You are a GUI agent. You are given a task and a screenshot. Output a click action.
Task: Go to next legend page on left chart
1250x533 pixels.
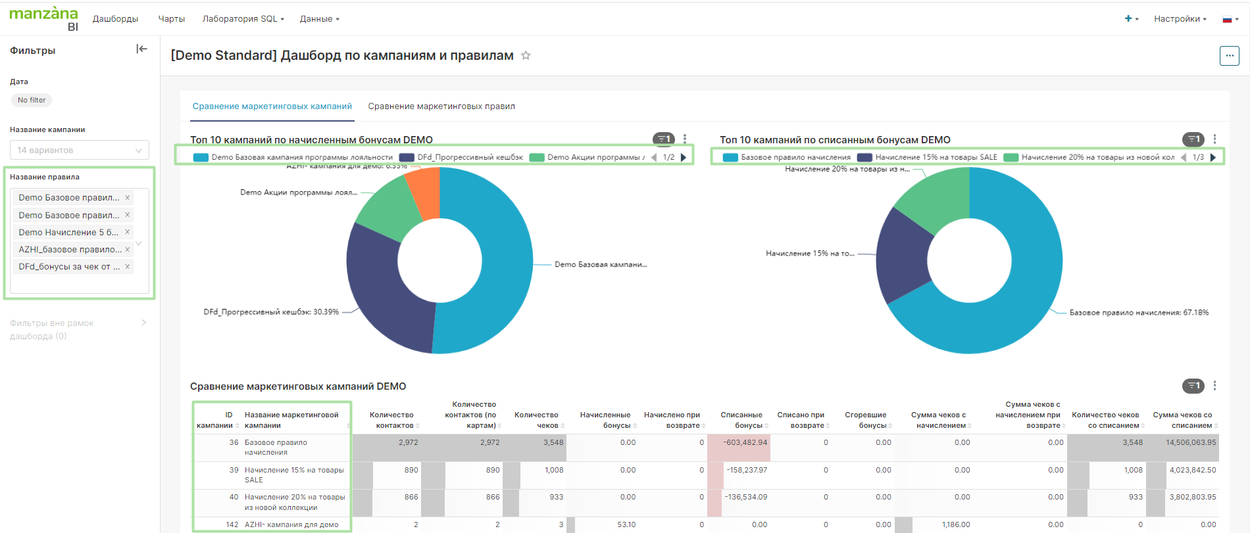tap(684, 158)
